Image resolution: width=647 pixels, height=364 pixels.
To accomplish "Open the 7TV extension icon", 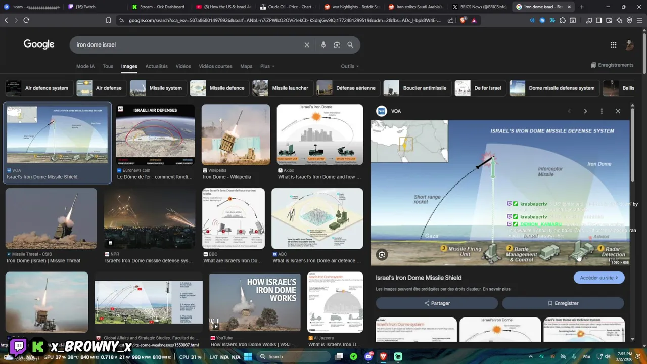I will pyautogui.click(x=552, y=20).
